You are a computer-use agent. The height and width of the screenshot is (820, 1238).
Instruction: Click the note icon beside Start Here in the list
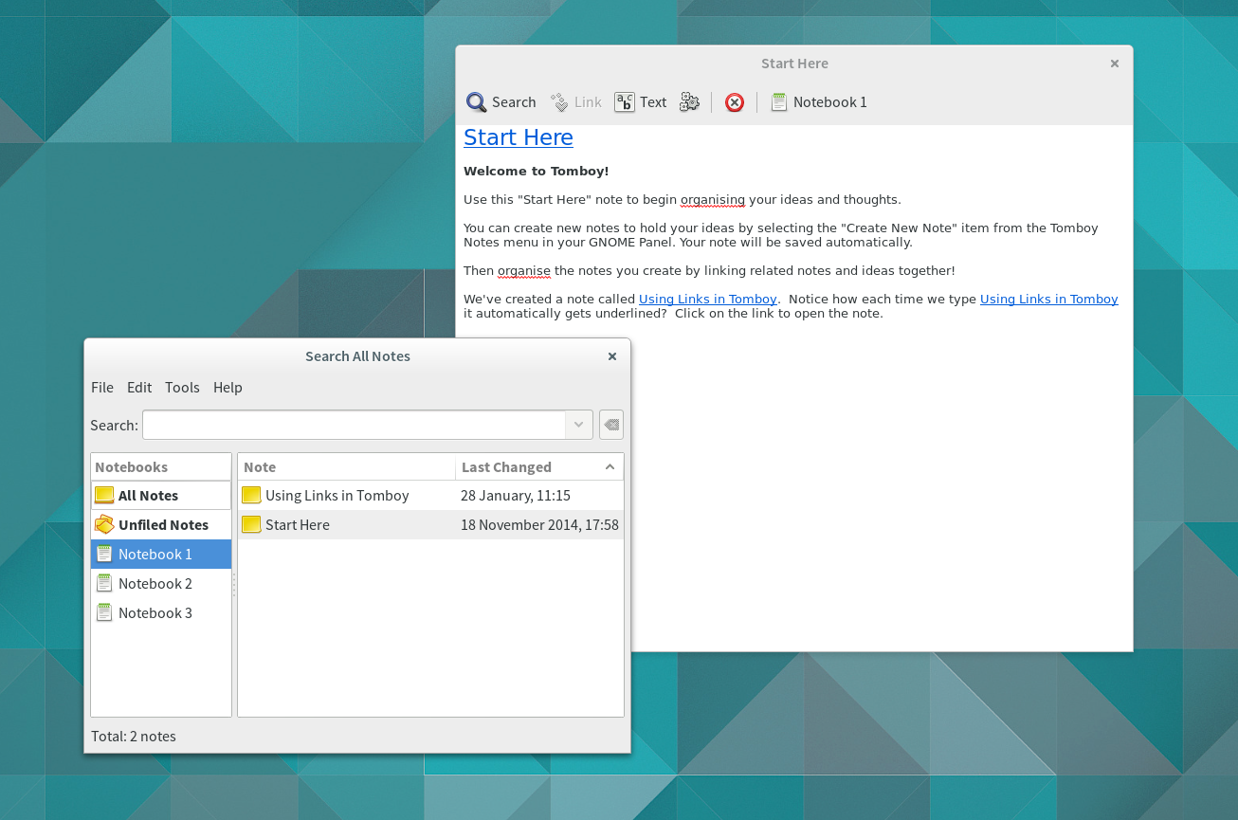251,524
